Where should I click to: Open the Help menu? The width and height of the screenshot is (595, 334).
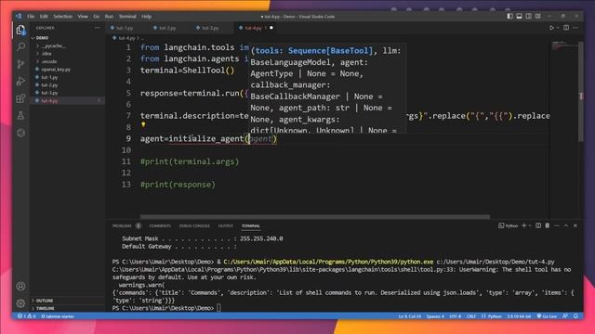point(147,17)
